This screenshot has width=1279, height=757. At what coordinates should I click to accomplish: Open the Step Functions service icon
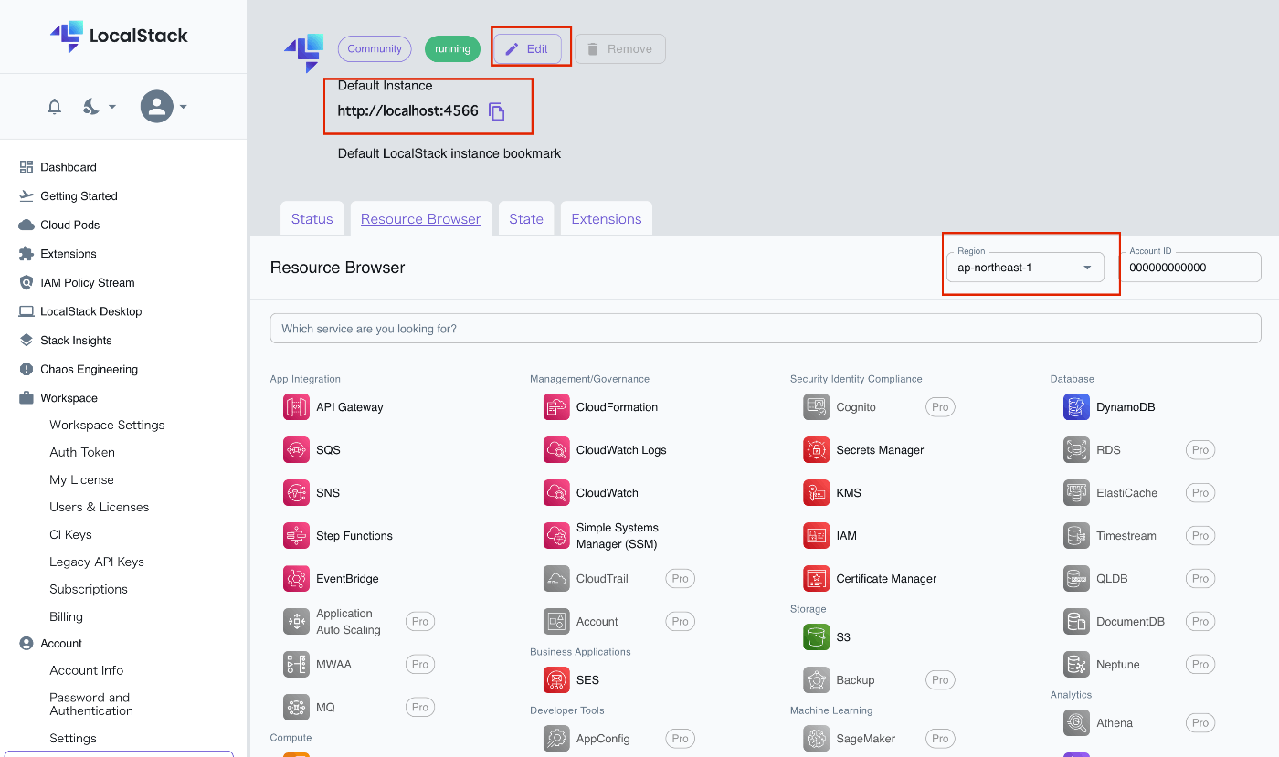(x=296, y=536)
